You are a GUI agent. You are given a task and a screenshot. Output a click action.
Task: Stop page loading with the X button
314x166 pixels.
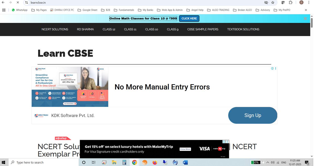(18, 2)
